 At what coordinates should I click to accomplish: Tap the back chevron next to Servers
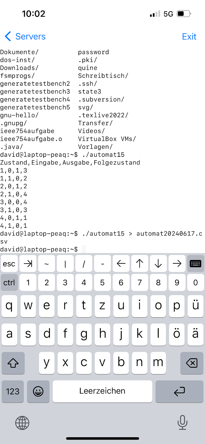point(8,36)
